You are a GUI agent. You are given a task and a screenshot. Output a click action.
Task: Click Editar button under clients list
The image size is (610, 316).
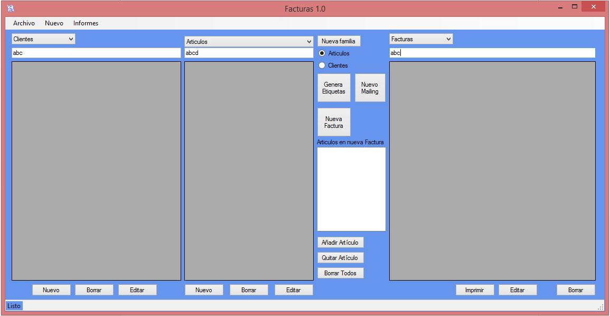tap(137, 290)
